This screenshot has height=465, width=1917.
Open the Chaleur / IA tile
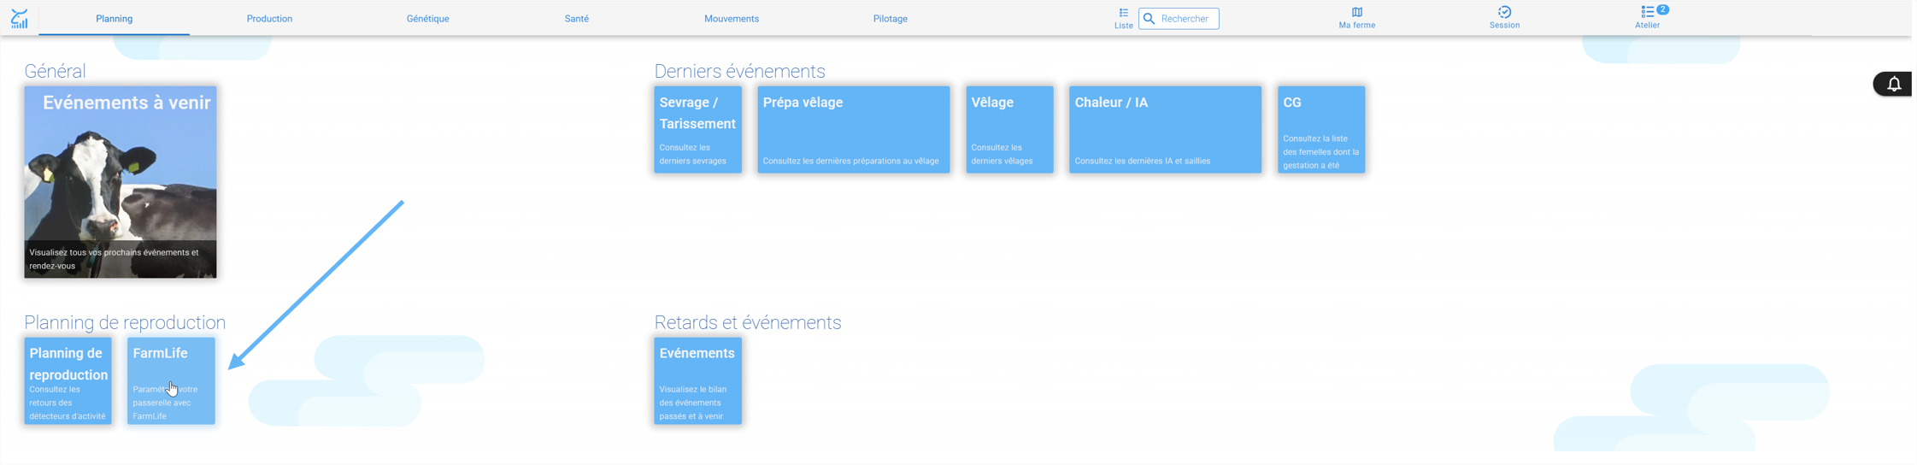1165,129
